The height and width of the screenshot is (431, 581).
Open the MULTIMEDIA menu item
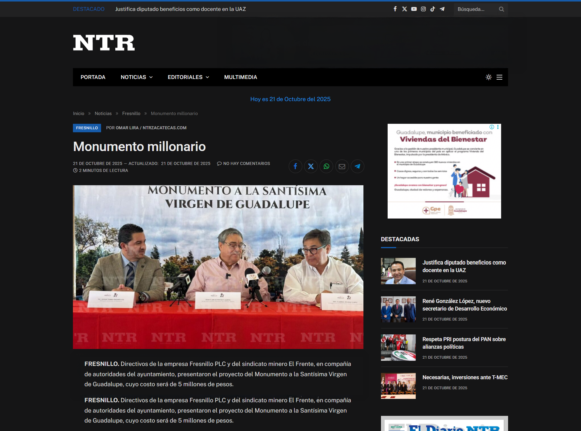click(x=241, y=77)
